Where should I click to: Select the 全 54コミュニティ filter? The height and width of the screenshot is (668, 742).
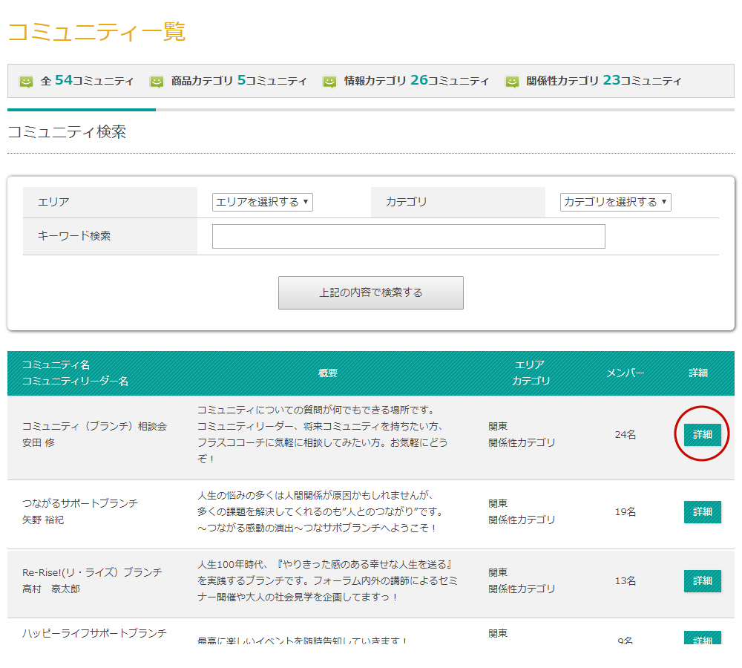(x=87, y=81)
